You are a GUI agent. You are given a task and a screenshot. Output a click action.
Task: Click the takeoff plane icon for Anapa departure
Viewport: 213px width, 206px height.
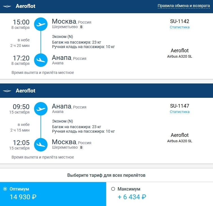41,109
